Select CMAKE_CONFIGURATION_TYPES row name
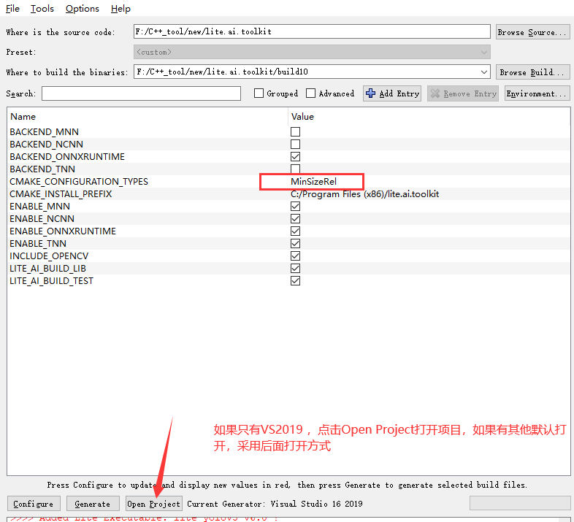Viewport: 574px width, 522px height. 79,182
